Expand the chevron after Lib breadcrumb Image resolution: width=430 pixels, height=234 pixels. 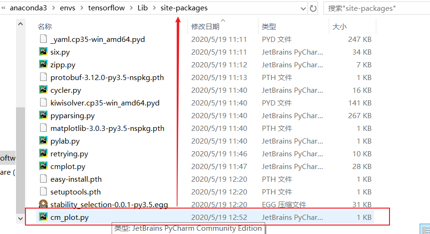pos(154,8)
